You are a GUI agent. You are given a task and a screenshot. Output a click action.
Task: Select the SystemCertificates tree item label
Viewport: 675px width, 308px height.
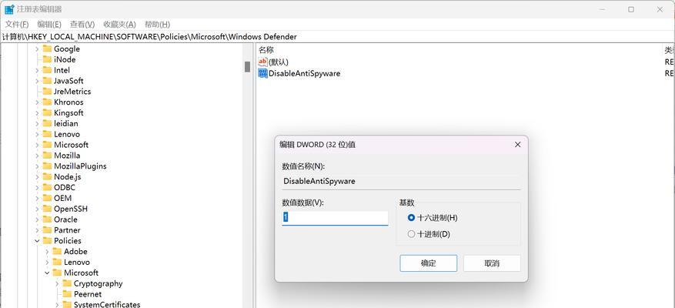pos(107,305)
